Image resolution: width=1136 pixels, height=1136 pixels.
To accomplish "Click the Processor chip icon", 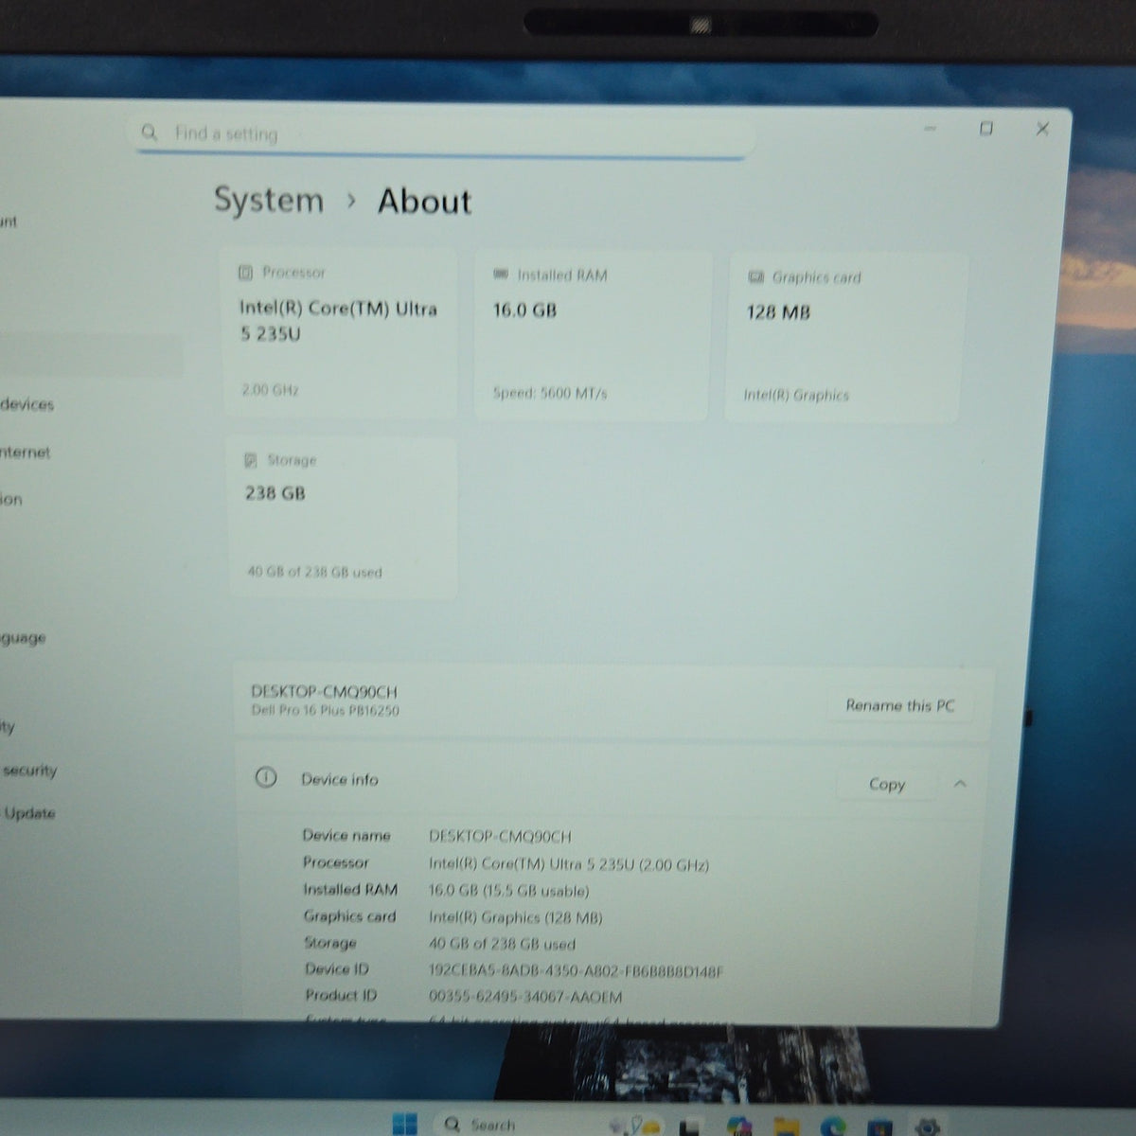I will [x=245, y=273].
